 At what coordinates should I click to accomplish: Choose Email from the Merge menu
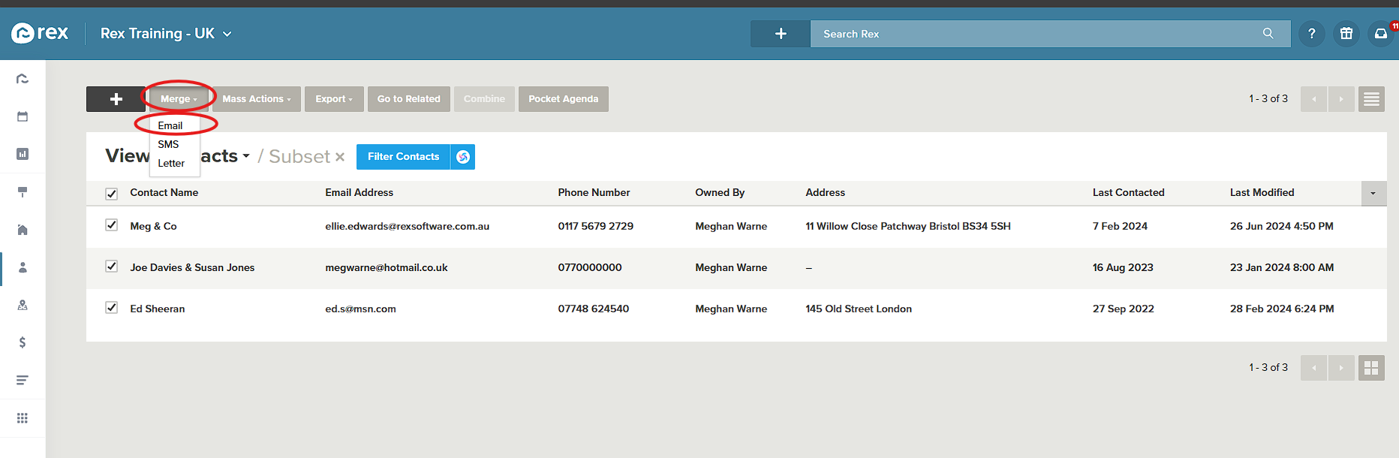point(170,125)
